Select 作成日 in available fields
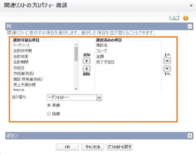 coord(19,68)
